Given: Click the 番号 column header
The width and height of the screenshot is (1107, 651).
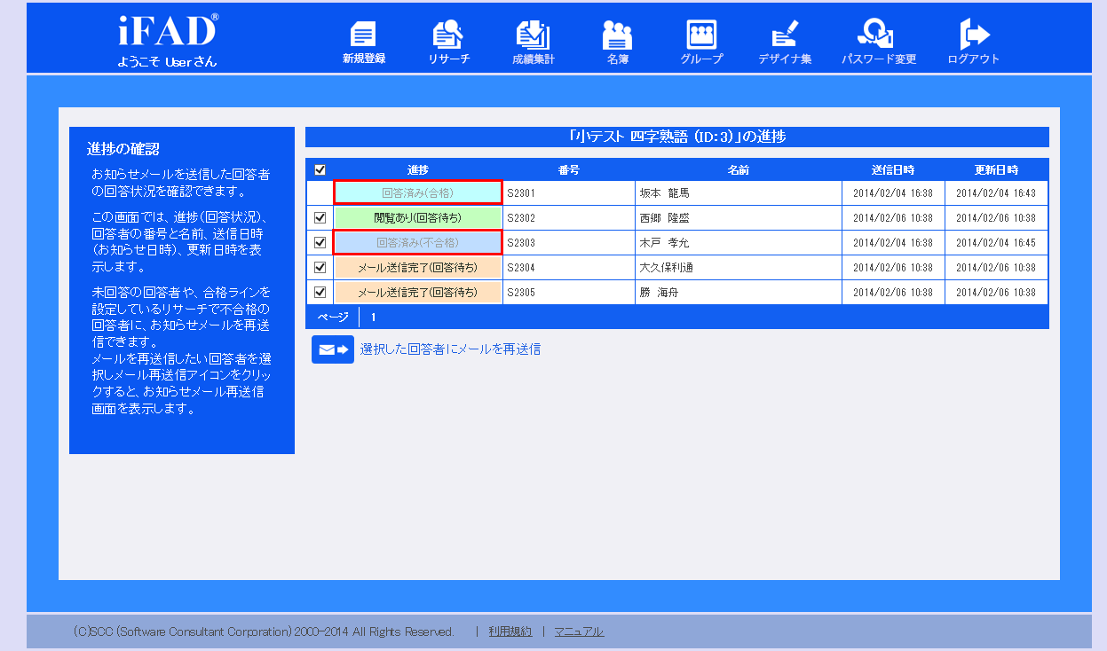Looking at the screenshot, I should [569, 170].
